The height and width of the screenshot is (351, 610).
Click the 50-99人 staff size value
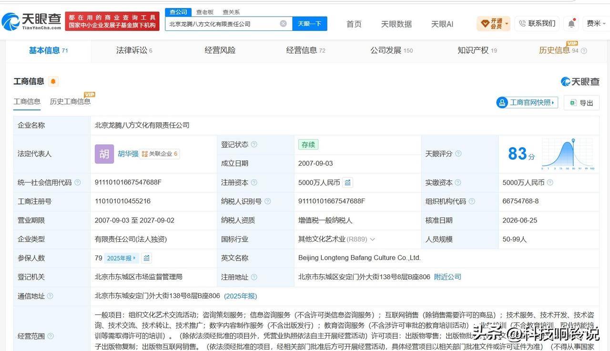tap(515, 240)
